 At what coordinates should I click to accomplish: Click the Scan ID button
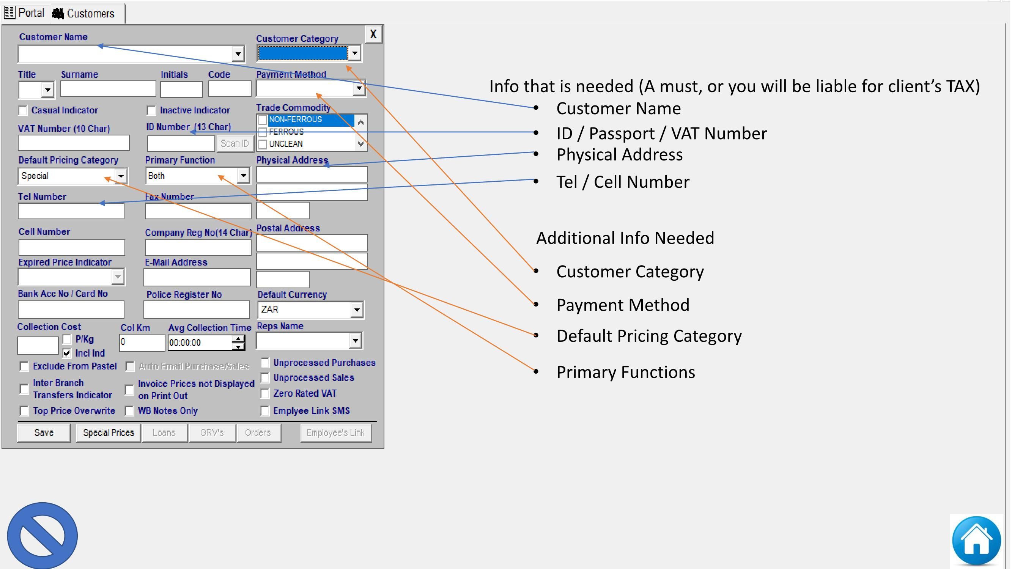coord(235,143)
